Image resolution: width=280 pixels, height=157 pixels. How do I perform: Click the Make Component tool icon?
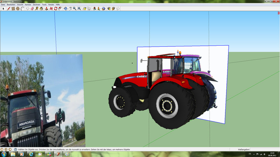(28, 8)
